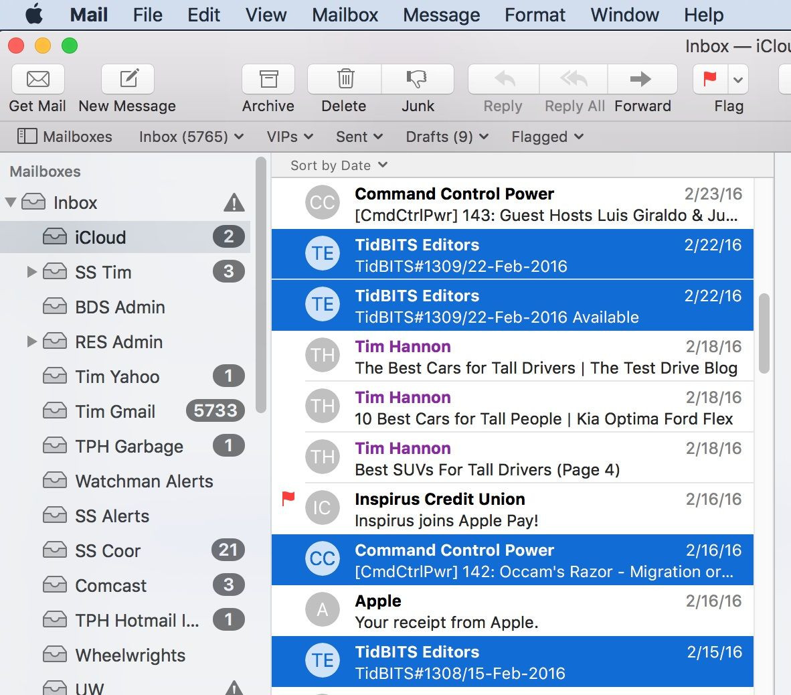Select the Watchman Alerts mailbox
Image resolution: width=791 pixels, height=695 pixels.
coord(125,481)
